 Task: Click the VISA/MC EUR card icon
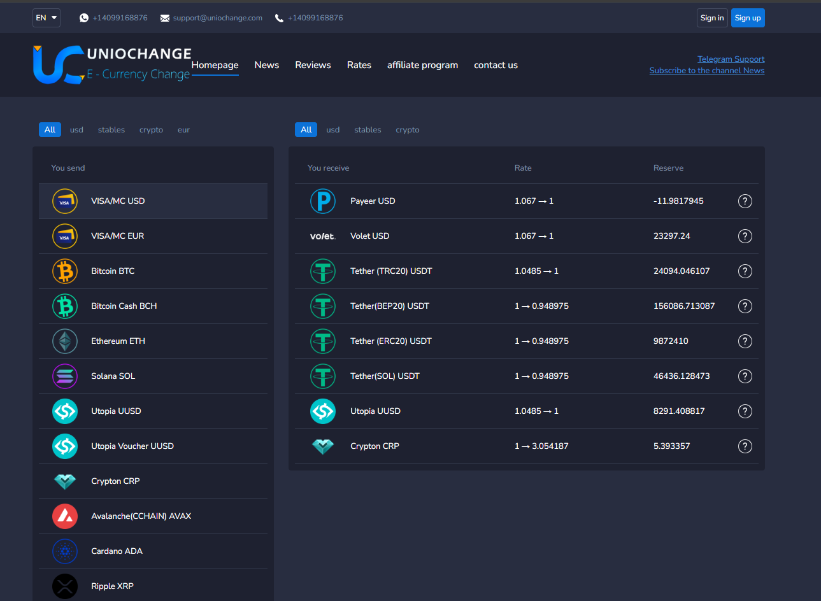65,236
